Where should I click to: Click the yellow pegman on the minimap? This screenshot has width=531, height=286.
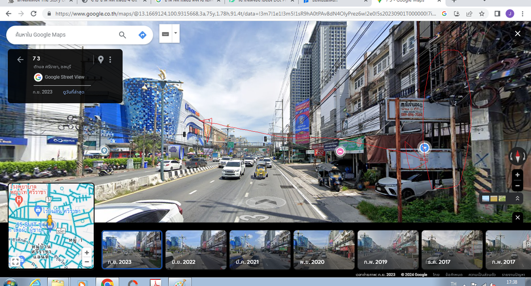[x=50, y=220]
